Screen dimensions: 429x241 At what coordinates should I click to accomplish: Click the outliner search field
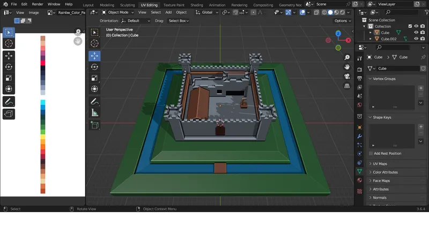[x=401, y=12]
